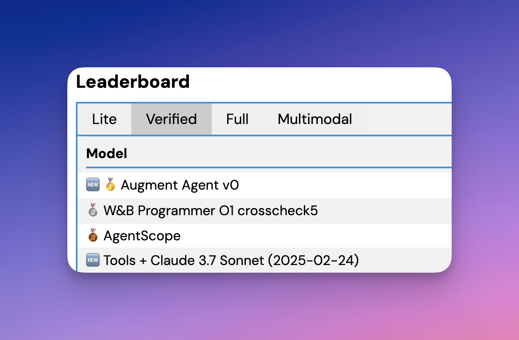Click the silver second-place medal icon

coord(93,211)
